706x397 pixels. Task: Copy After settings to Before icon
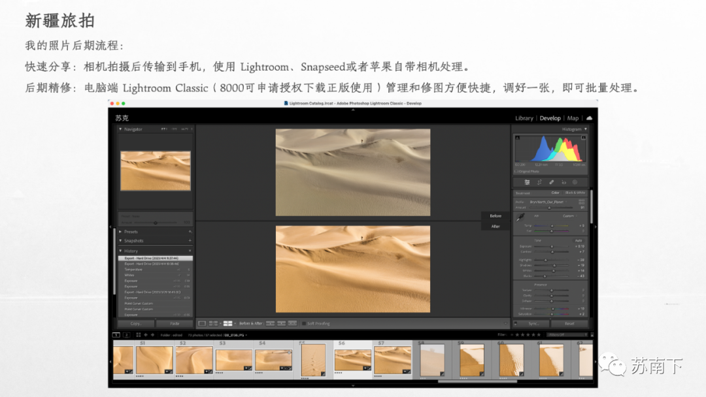(x=281, y=323)
